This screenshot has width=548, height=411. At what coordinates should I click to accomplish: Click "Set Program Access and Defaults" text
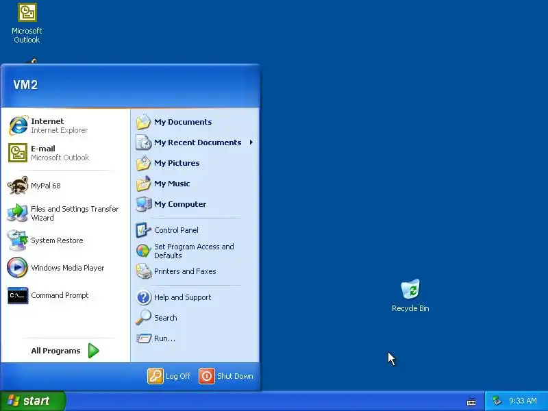click(x=194, y=251)
